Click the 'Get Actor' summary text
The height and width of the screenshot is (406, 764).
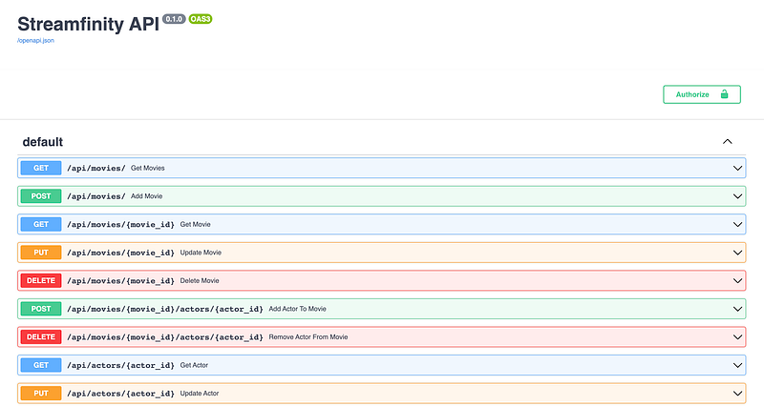[x=195, y=366]
